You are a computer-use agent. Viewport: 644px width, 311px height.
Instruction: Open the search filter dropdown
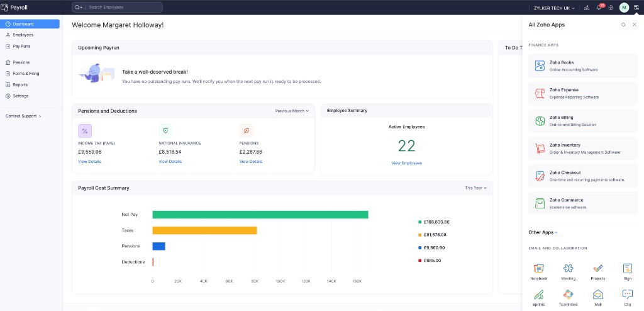point(78,8)
